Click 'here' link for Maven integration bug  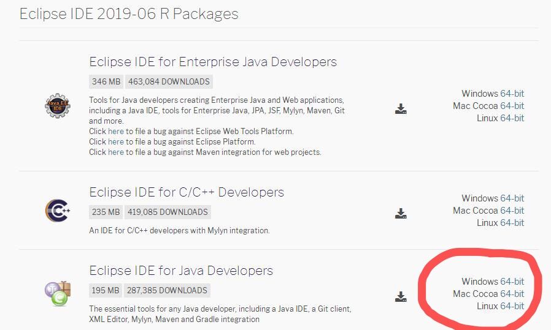point(116,152)
